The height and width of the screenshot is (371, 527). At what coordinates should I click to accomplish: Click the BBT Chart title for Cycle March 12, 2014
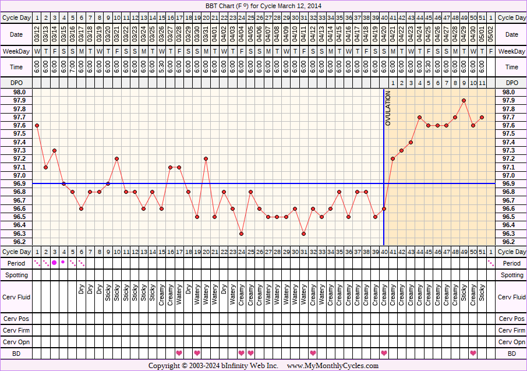263,6
